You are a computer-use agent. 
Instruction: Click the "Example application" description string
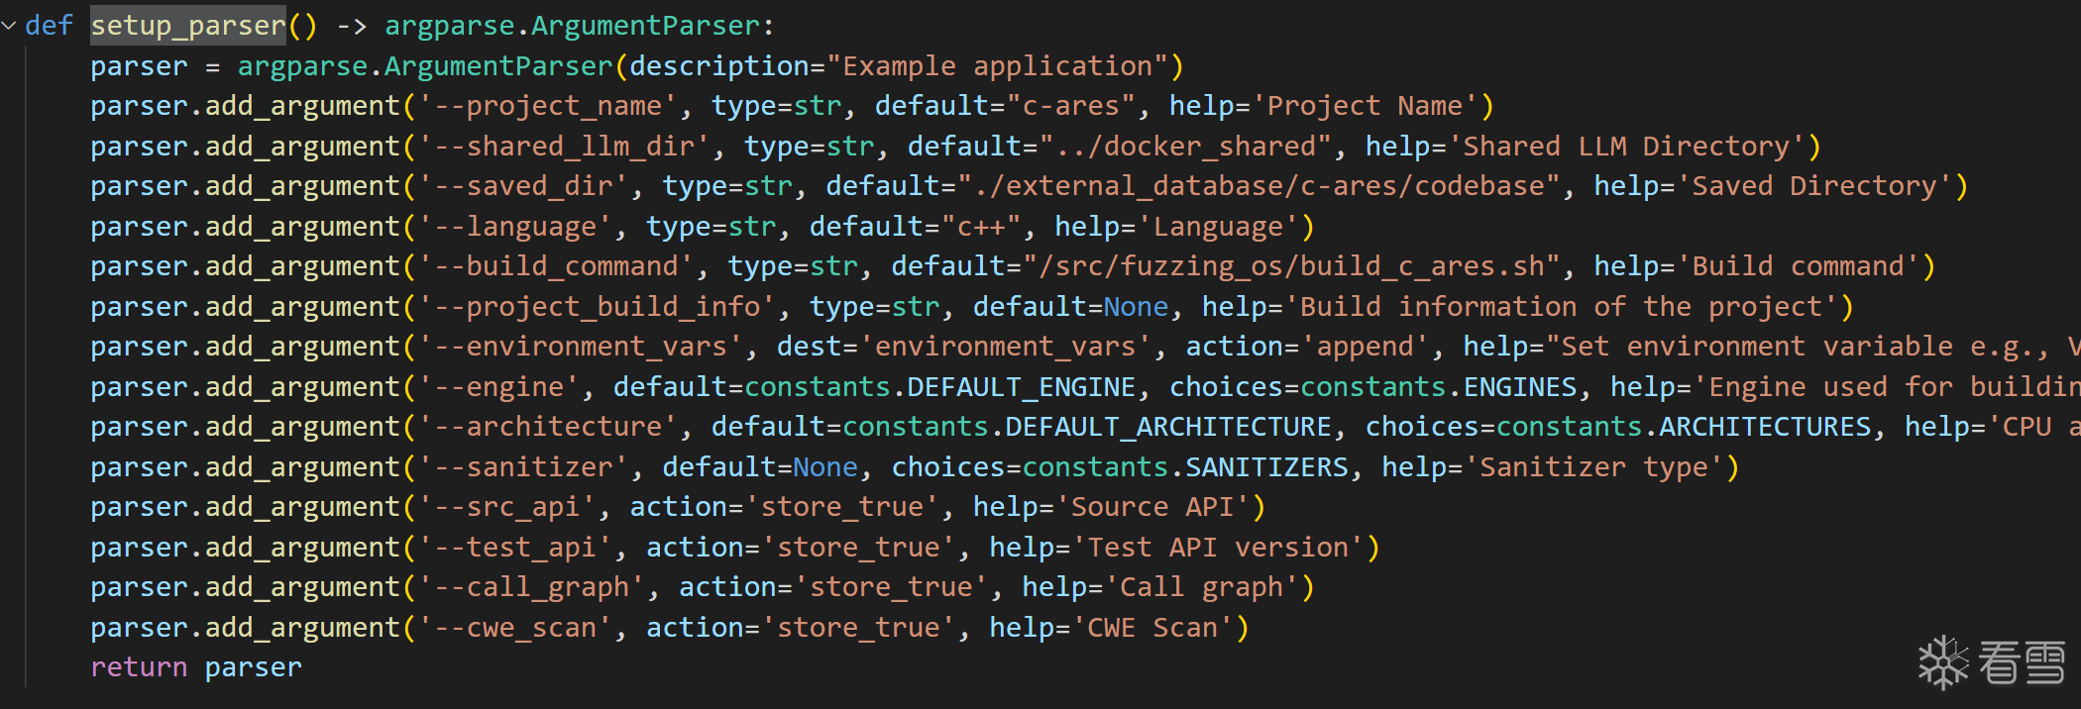(x=998, y=66)
